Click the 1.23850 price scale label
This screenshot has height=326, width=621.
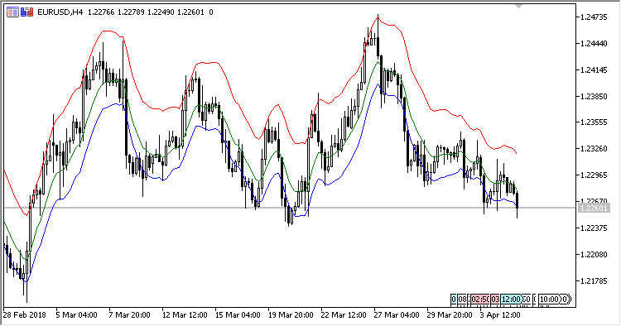594,96
